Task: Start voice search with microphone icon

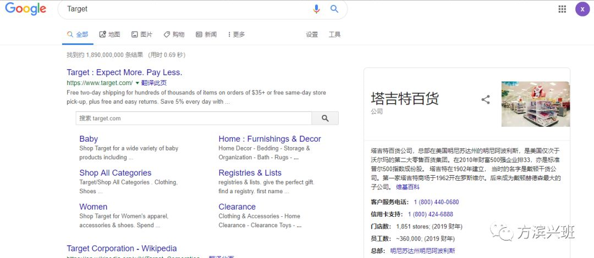Action: tap(316, 9)
